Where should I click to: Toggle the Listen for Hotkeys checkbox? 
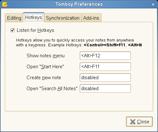13,30
